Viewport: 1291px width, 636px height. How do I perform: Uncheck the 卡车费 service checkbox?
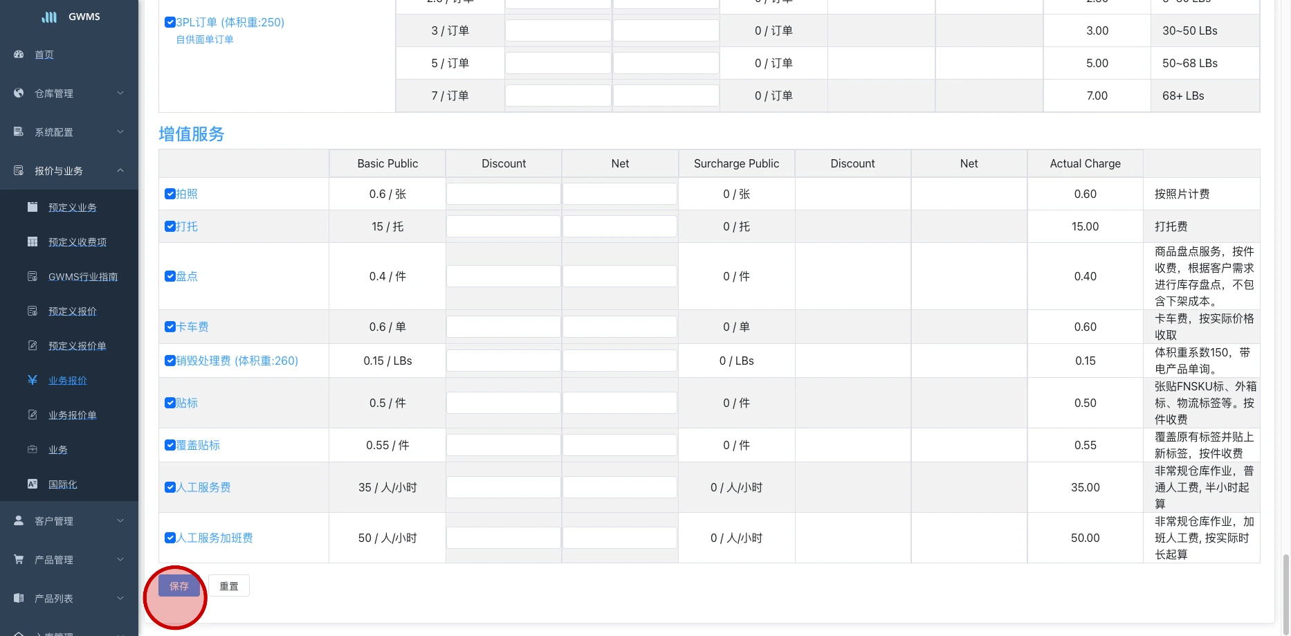click(170, 327)
